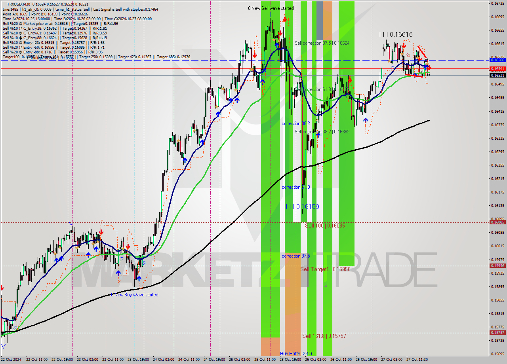Click the '27 Oct 11:30' time axis label
This screenshot has height=364, width=507.
click(x=417, y=360)
